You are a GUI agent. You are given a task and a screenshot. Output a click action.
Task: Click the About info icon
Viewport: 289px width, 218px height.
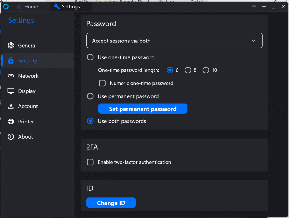(x=11, y=137)
